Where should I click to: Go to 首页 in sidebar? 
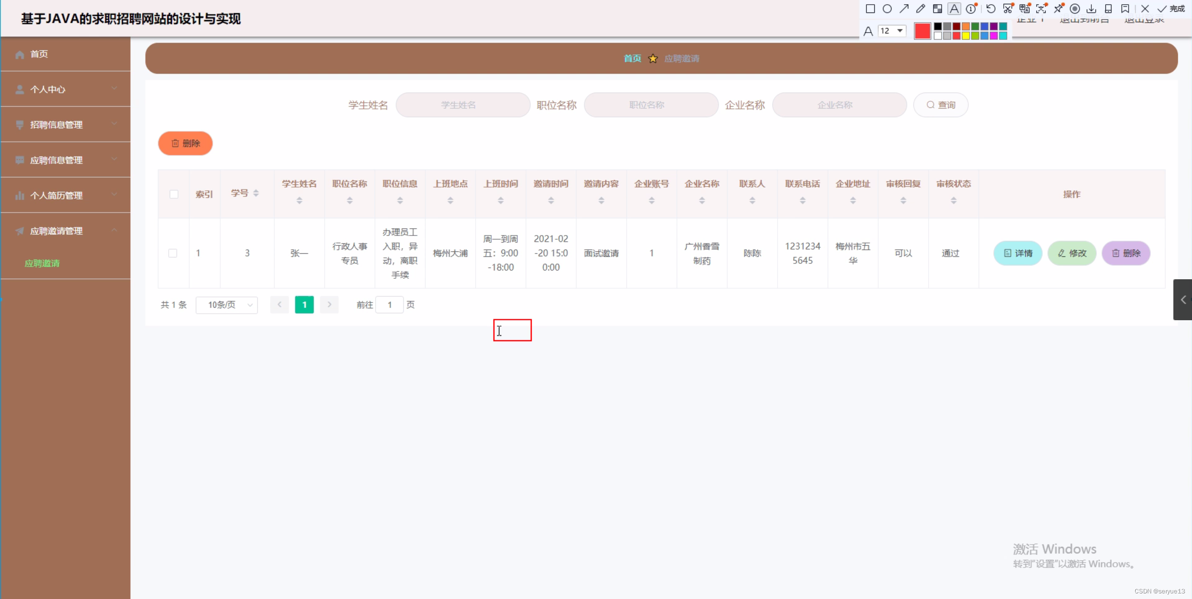pyautogui.click(x=39, y=54)
